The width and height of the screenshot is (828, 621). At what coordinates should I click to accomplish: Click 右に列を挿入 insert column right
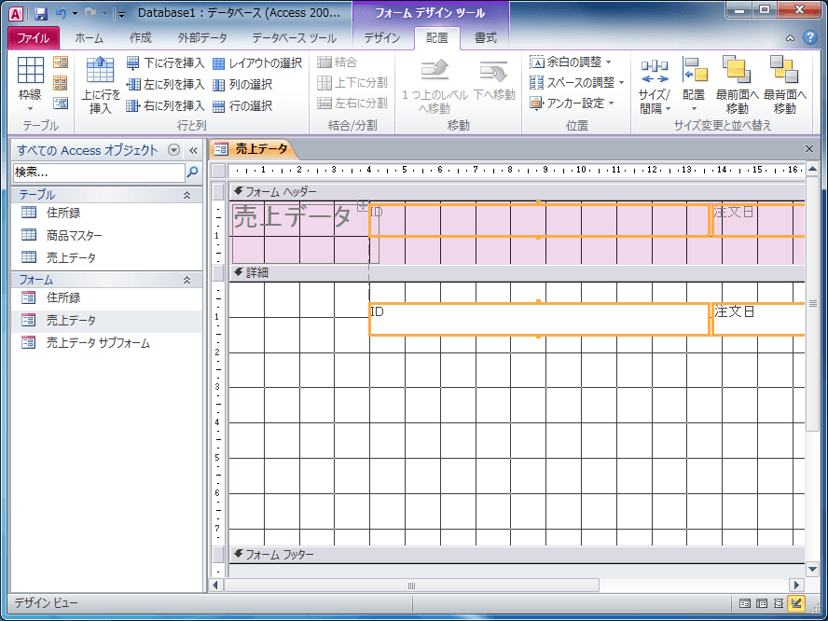point(166,105)
